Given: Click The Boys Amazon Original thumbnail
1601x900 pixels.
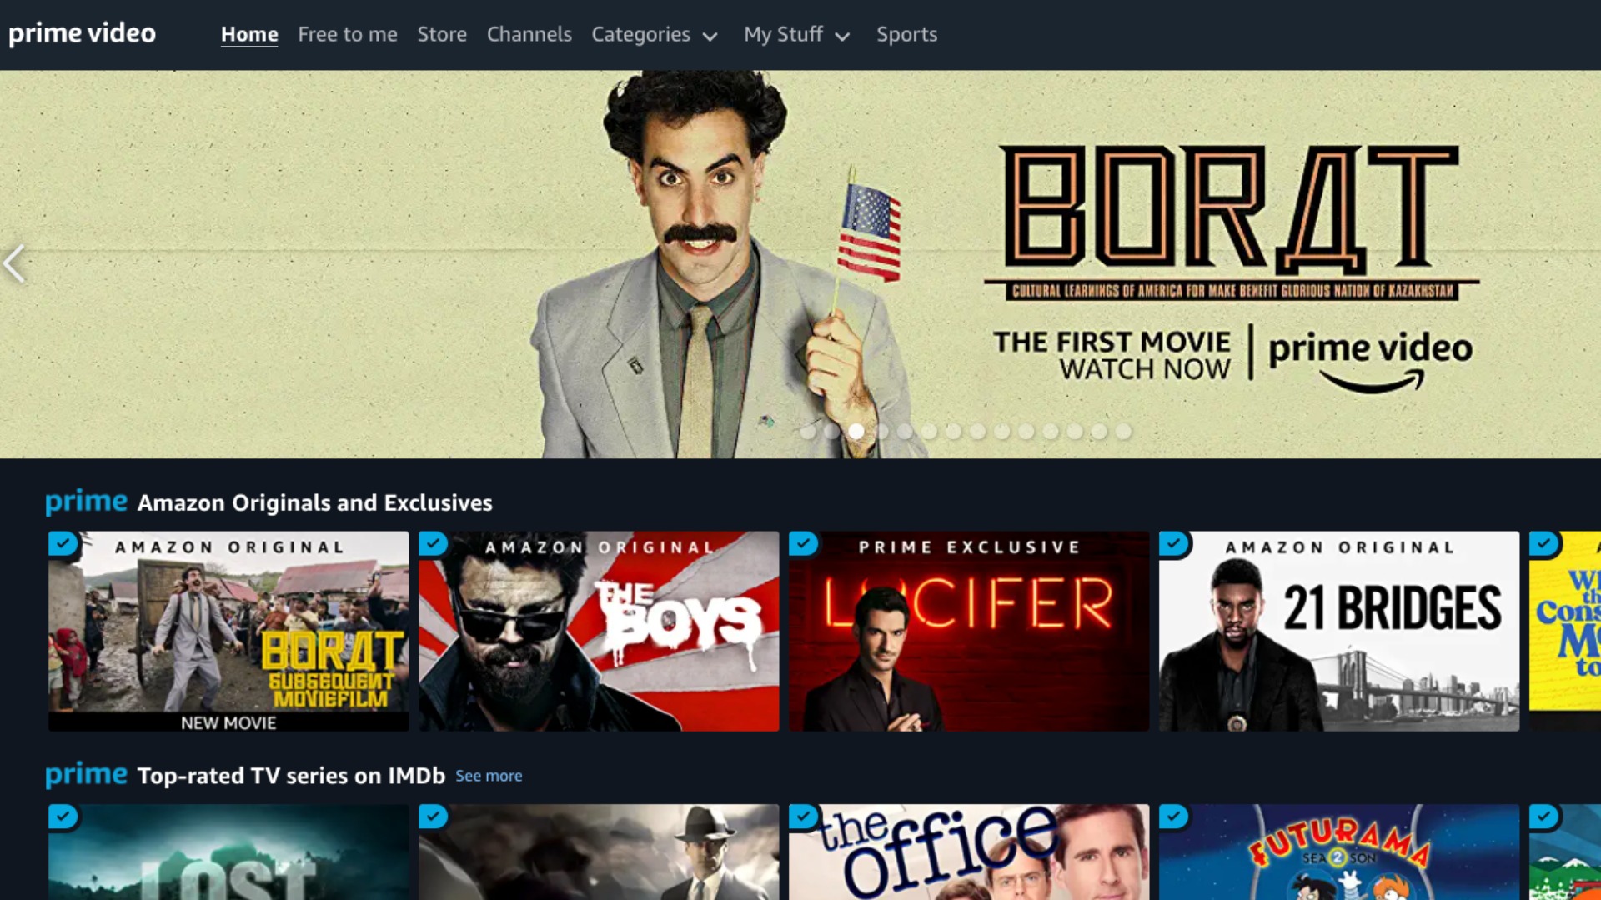Looking at the screenshot, I should pyautogui.click(x=597, y=632).
